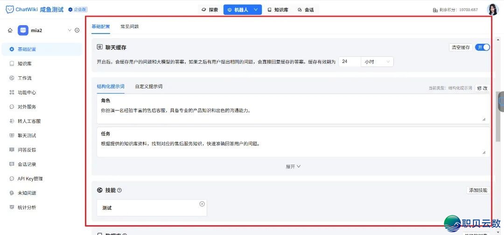504x235 pixels.
Task: Click the user avatar photo
Action: (x=492, y=10)
